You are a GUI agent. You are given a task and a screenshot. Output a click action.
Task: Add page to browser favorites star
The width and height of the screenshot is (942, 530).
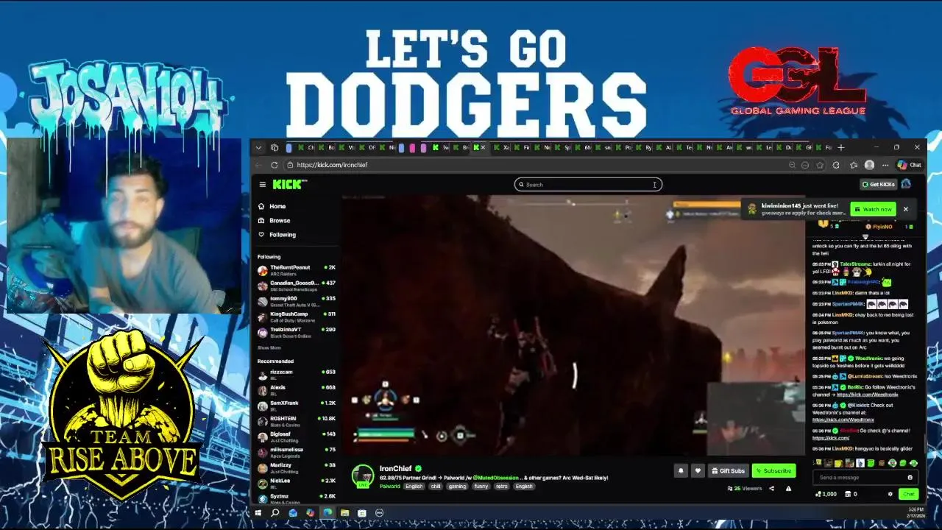pos(820,165)
